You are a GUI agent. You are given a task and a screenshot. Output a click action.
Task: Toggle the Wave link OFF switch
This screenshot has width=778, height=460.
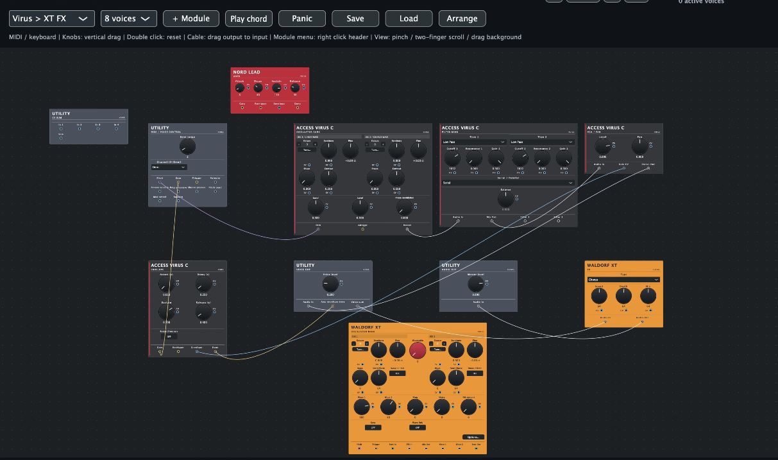click(418, 427)
